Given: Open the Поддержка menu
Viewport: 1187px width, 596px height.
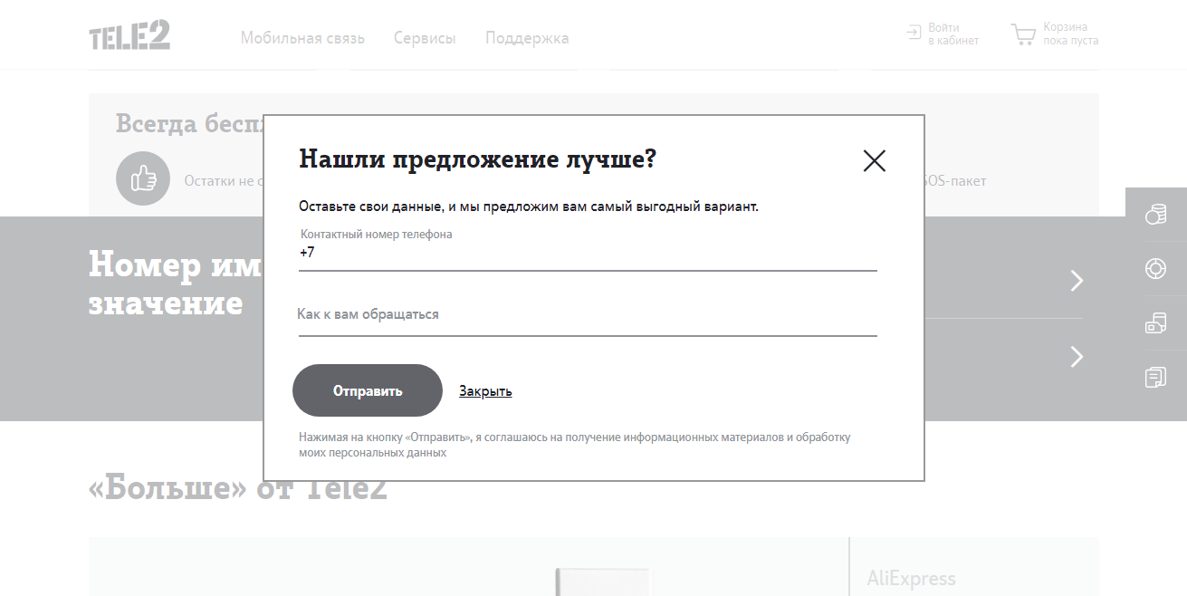Looking at the screenshot, I should tap(527, 38).
